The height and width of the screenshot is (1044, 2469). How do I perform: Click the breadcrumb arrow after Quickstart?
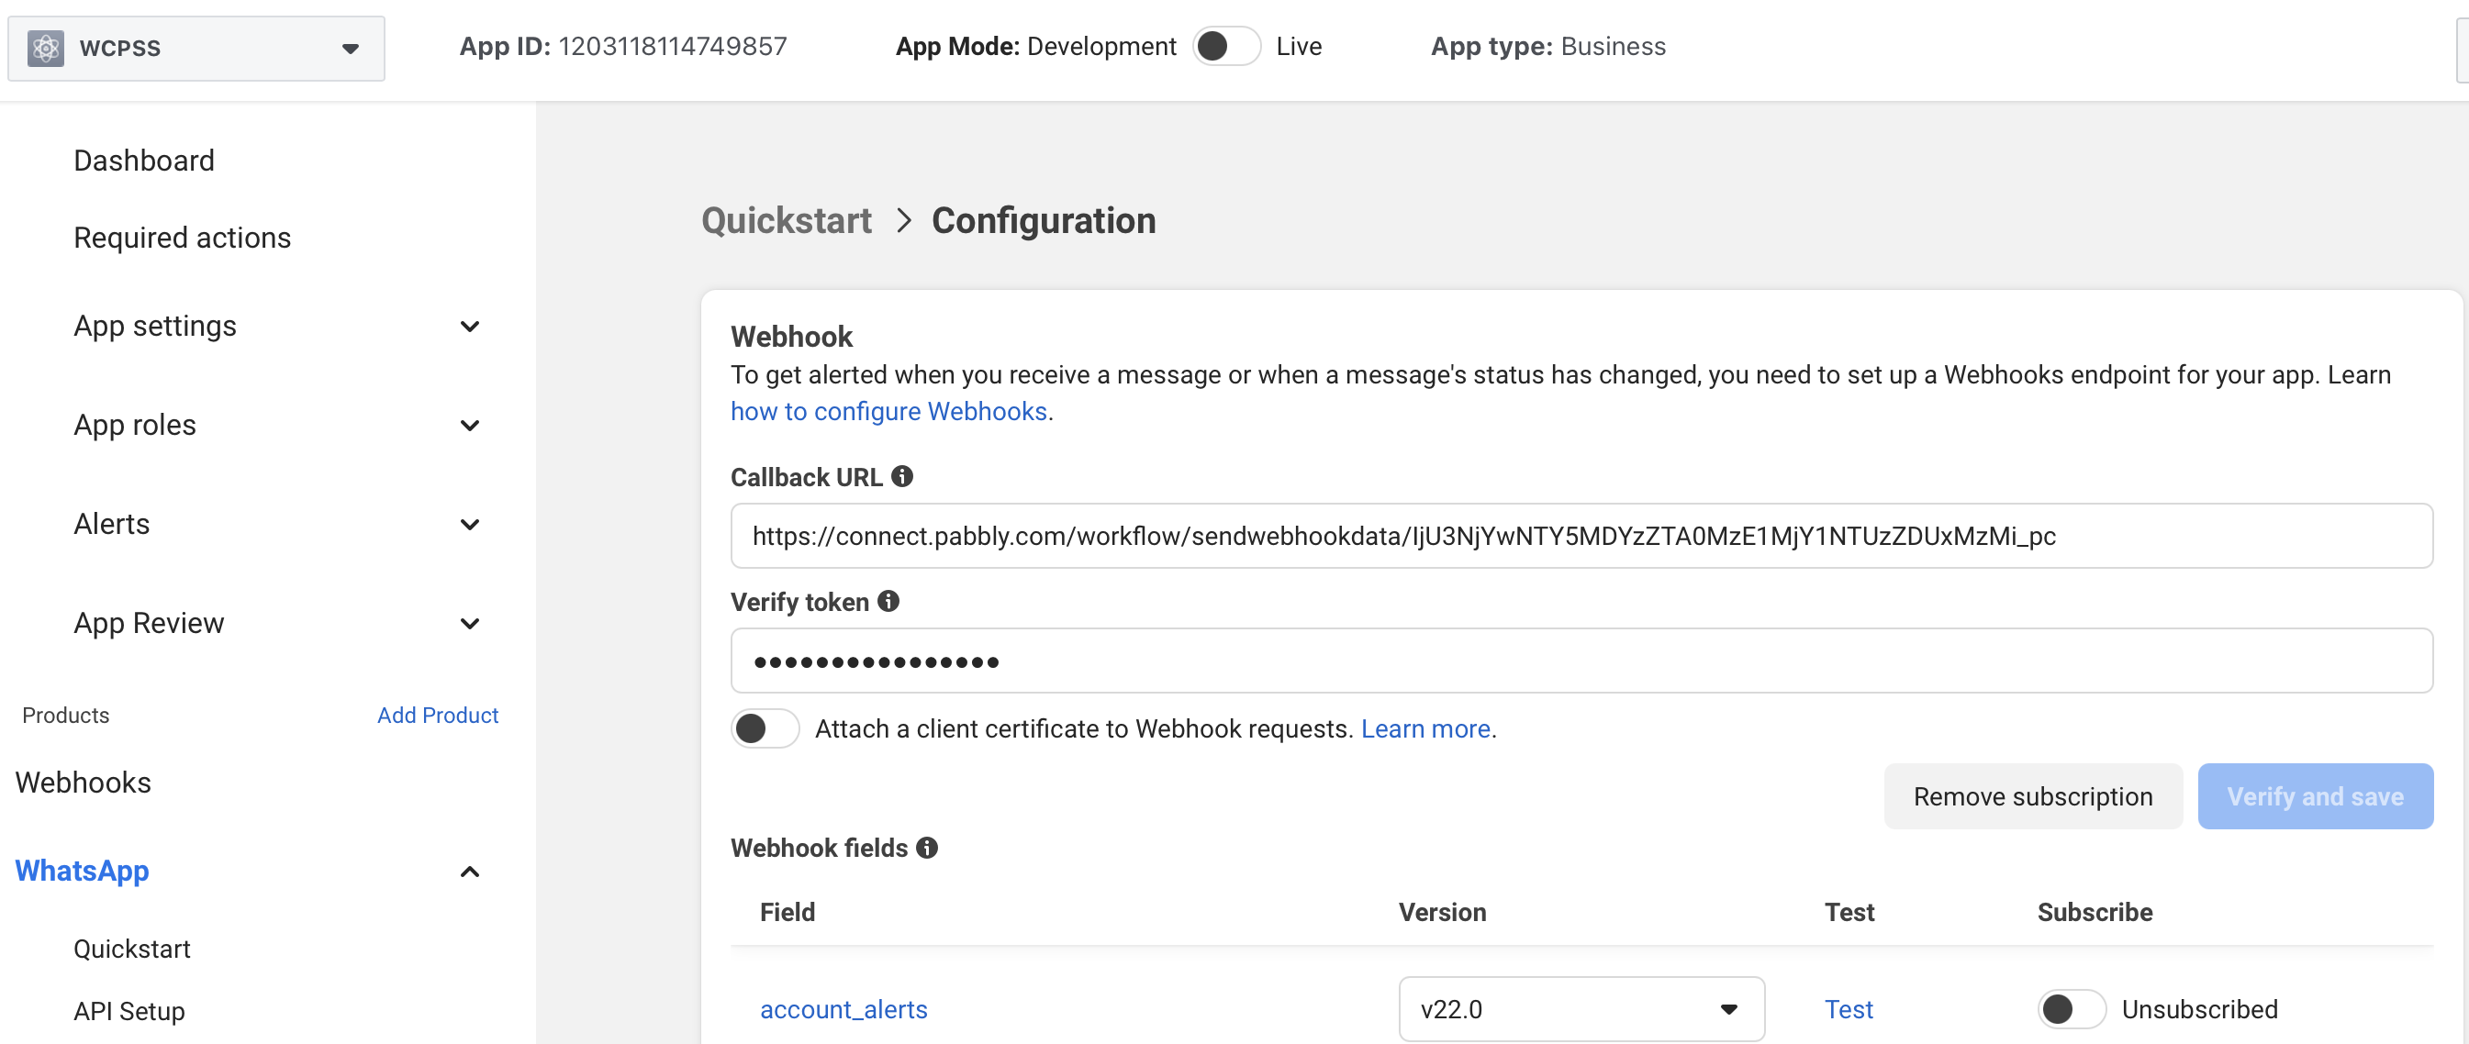point(903,220)
